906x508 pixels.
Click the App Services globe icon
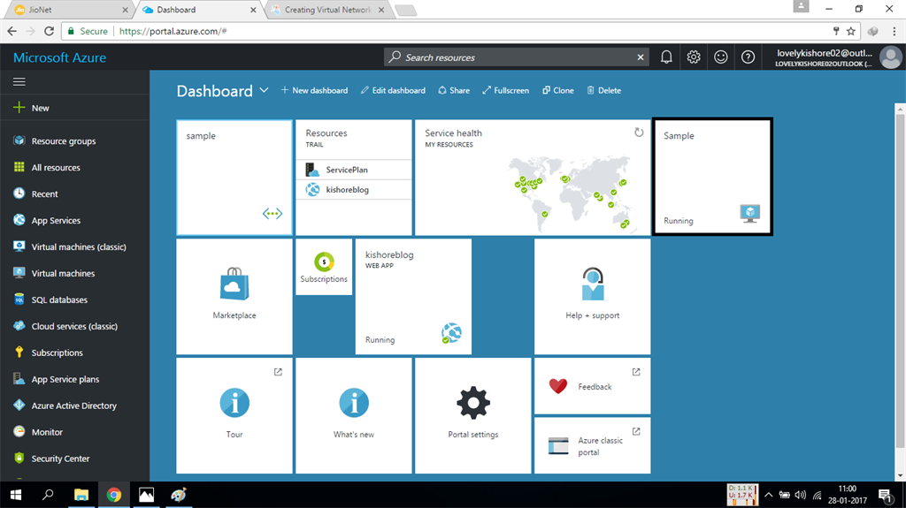(x=19, y=220)
